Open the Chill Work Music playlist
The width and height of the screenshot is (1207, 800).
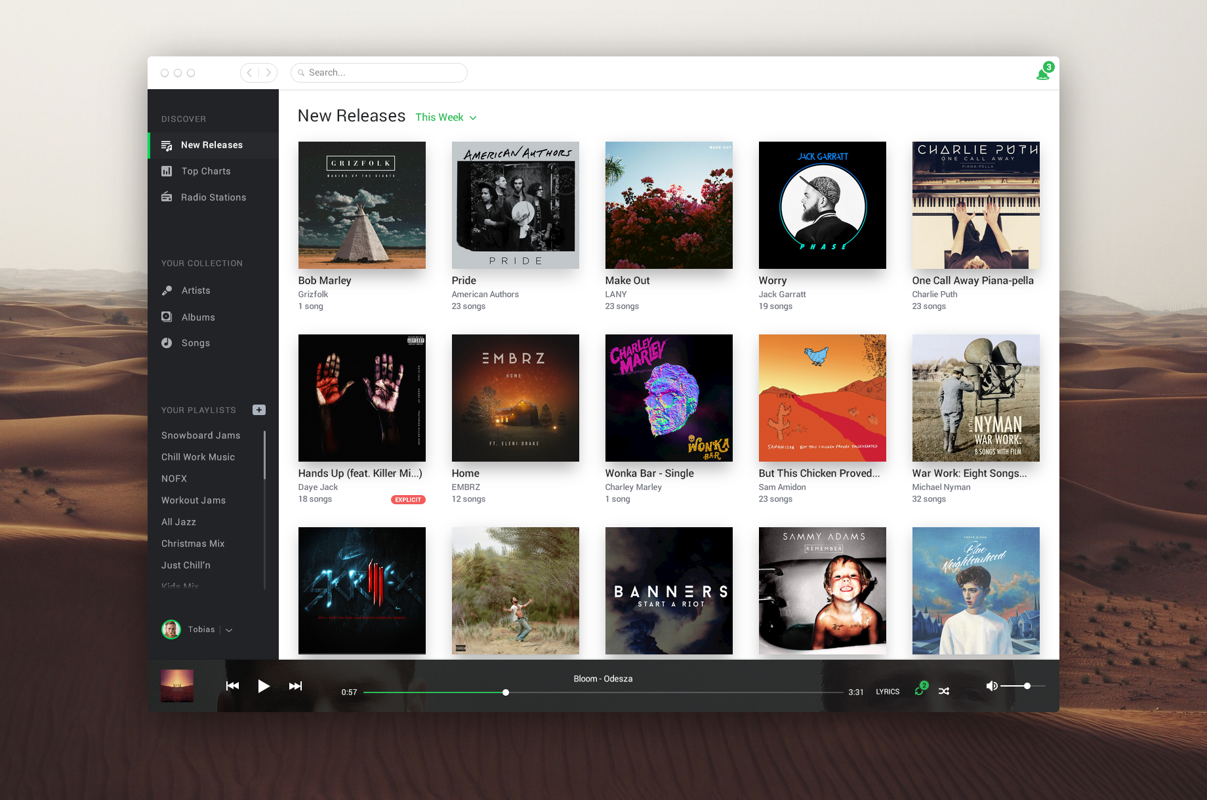pyautogui.click(x=198, y=457)
